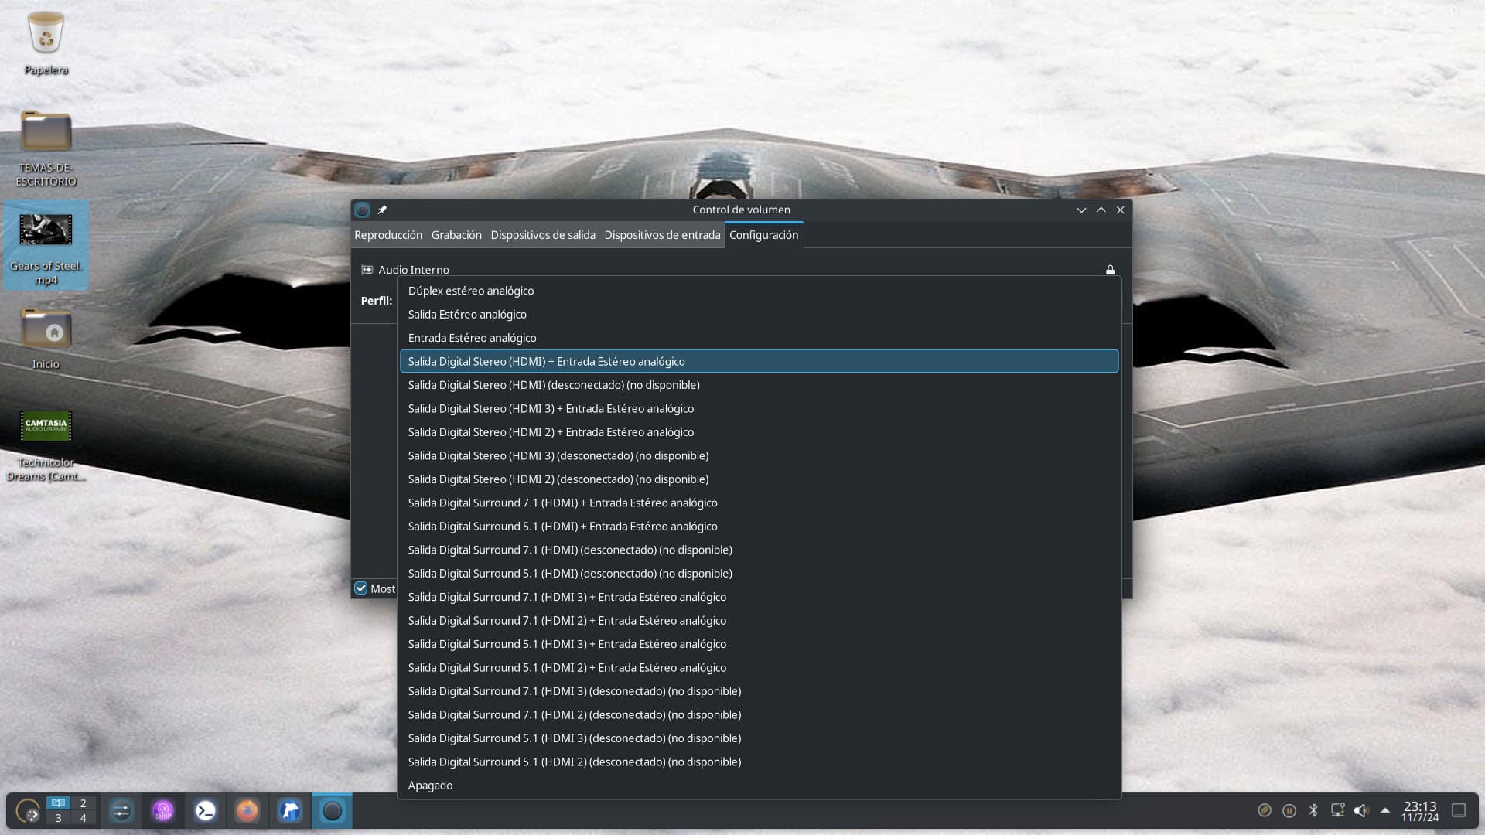The image size is (1485, 835).
Task: Switch to the Reproducción tab
Action: (388, 235)
